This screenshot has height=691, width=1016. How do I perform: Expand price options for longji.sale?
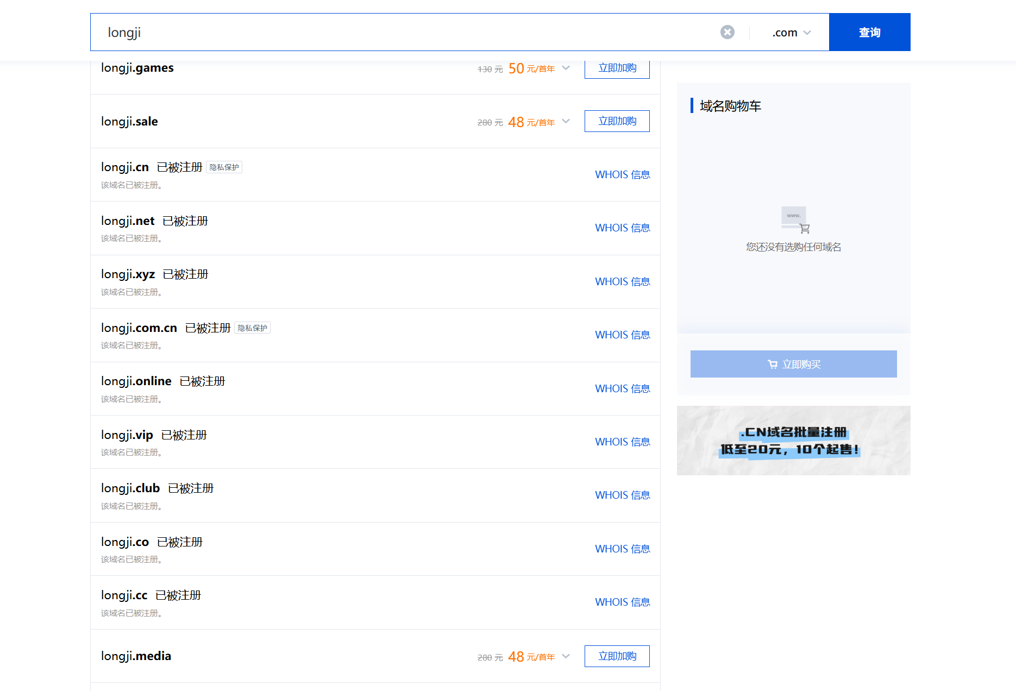(566, 121)
